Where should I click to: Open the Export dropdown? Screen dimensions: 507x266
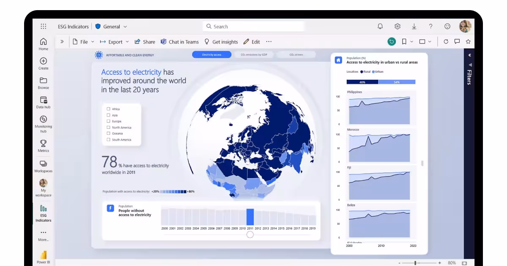(x=114, y=42)
